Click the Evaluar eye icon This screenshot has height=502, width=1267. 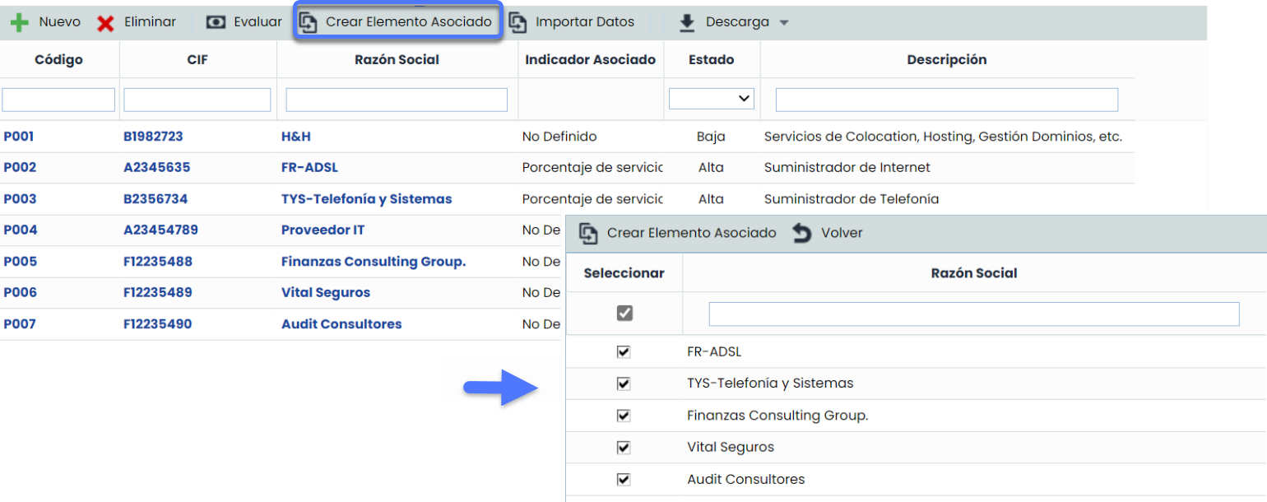point(216,23)
